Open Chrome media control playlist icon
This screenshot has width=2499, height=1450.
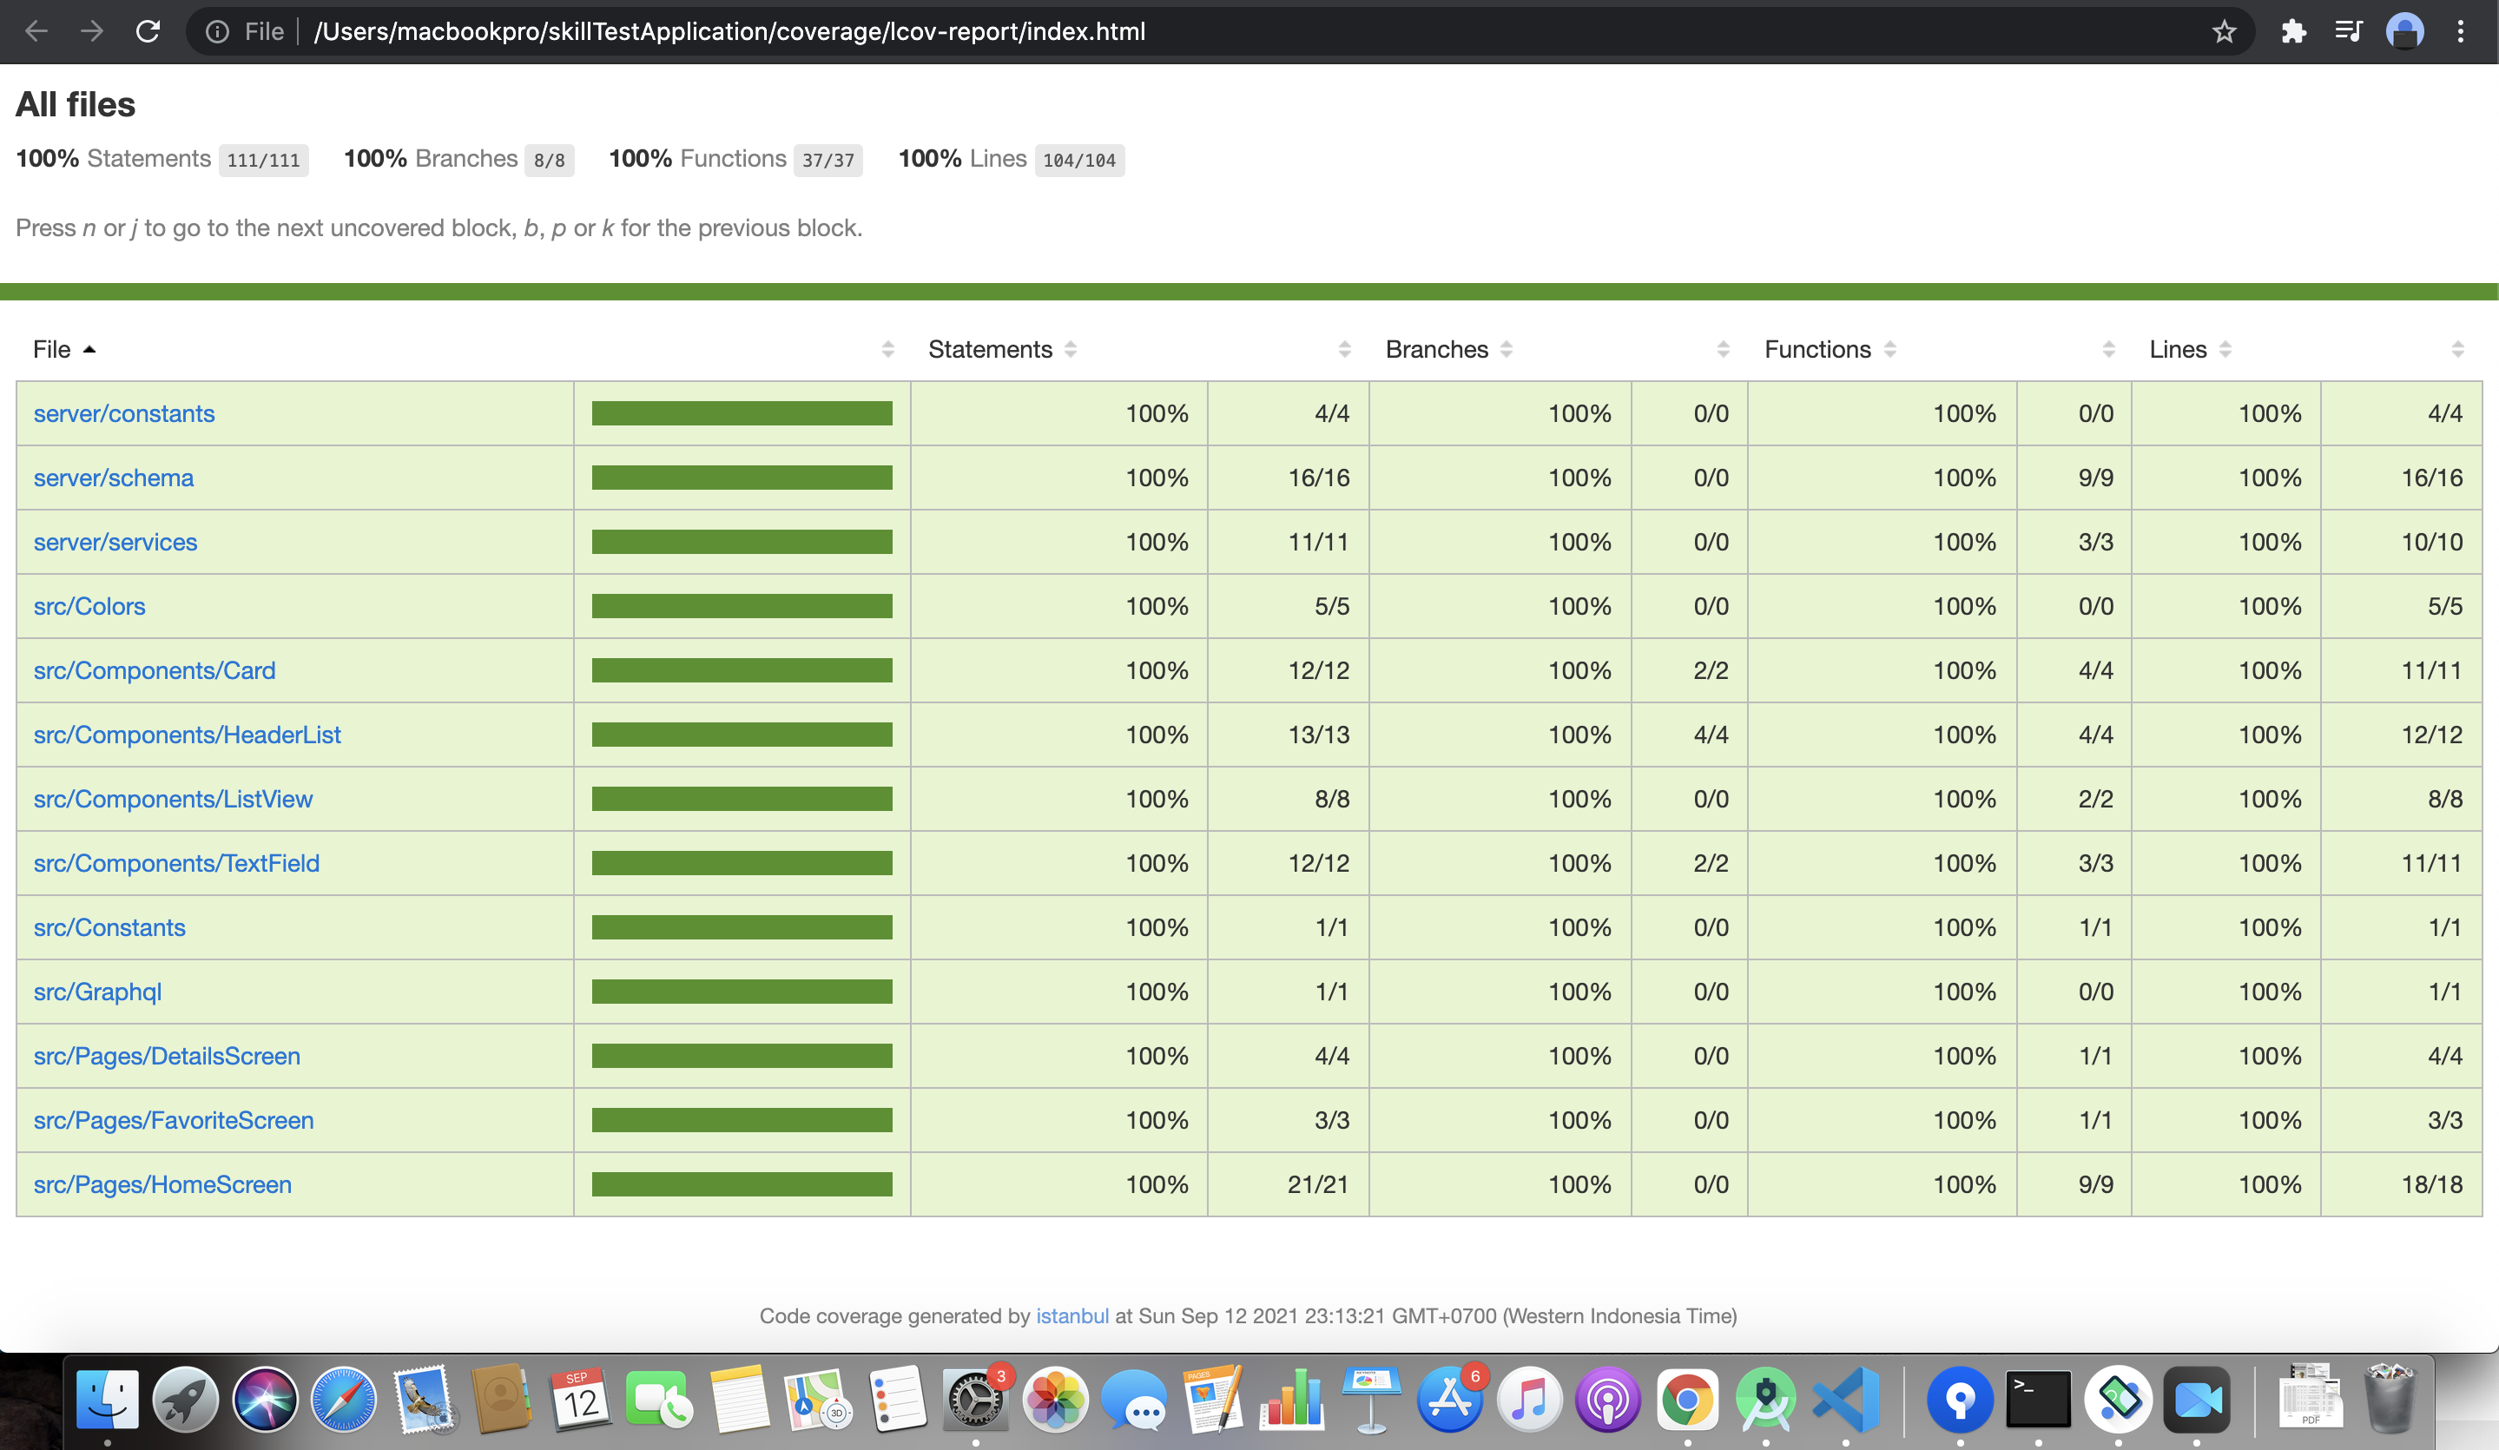(x=2348, y=32)
